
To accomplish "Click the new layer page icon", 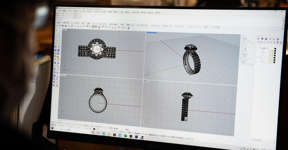I will click(x=258, y=42).
